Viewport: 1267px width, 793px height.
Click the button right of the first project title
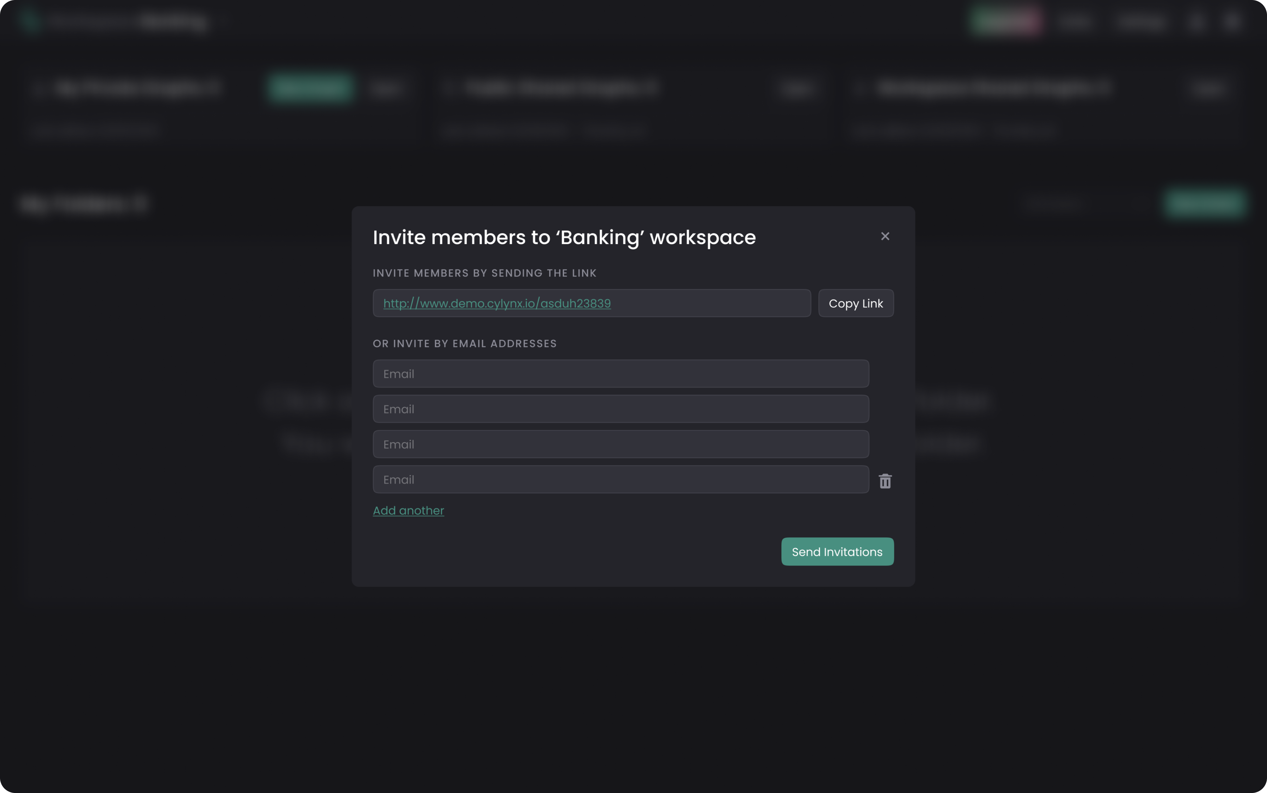pos(388,88)
